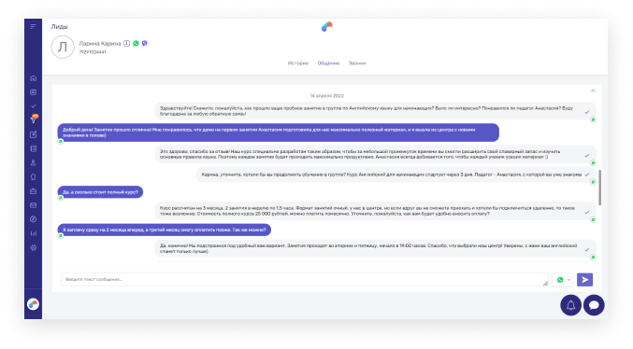Click the WhatsApp icon next to Ларина Карина
This screenshot has height=349, width=633.
(x=137, y=43)
